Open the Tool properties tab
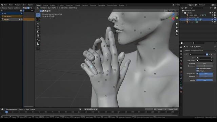 [x=181, y=47]
